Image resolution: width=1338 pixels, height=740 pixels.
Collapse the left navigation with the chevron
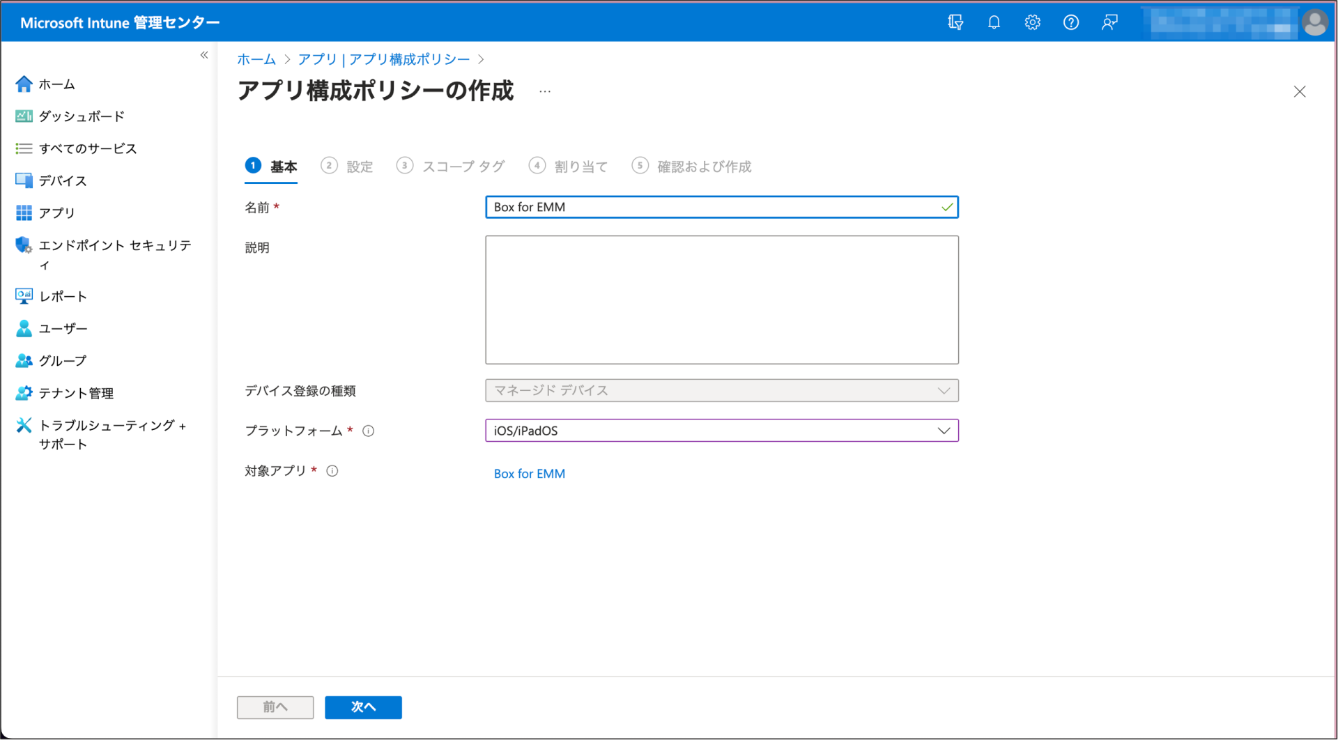point(204,54)
